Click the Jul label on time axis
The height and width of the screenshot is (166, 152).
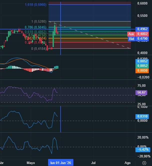pyautogui.click(x=93, y=163)
